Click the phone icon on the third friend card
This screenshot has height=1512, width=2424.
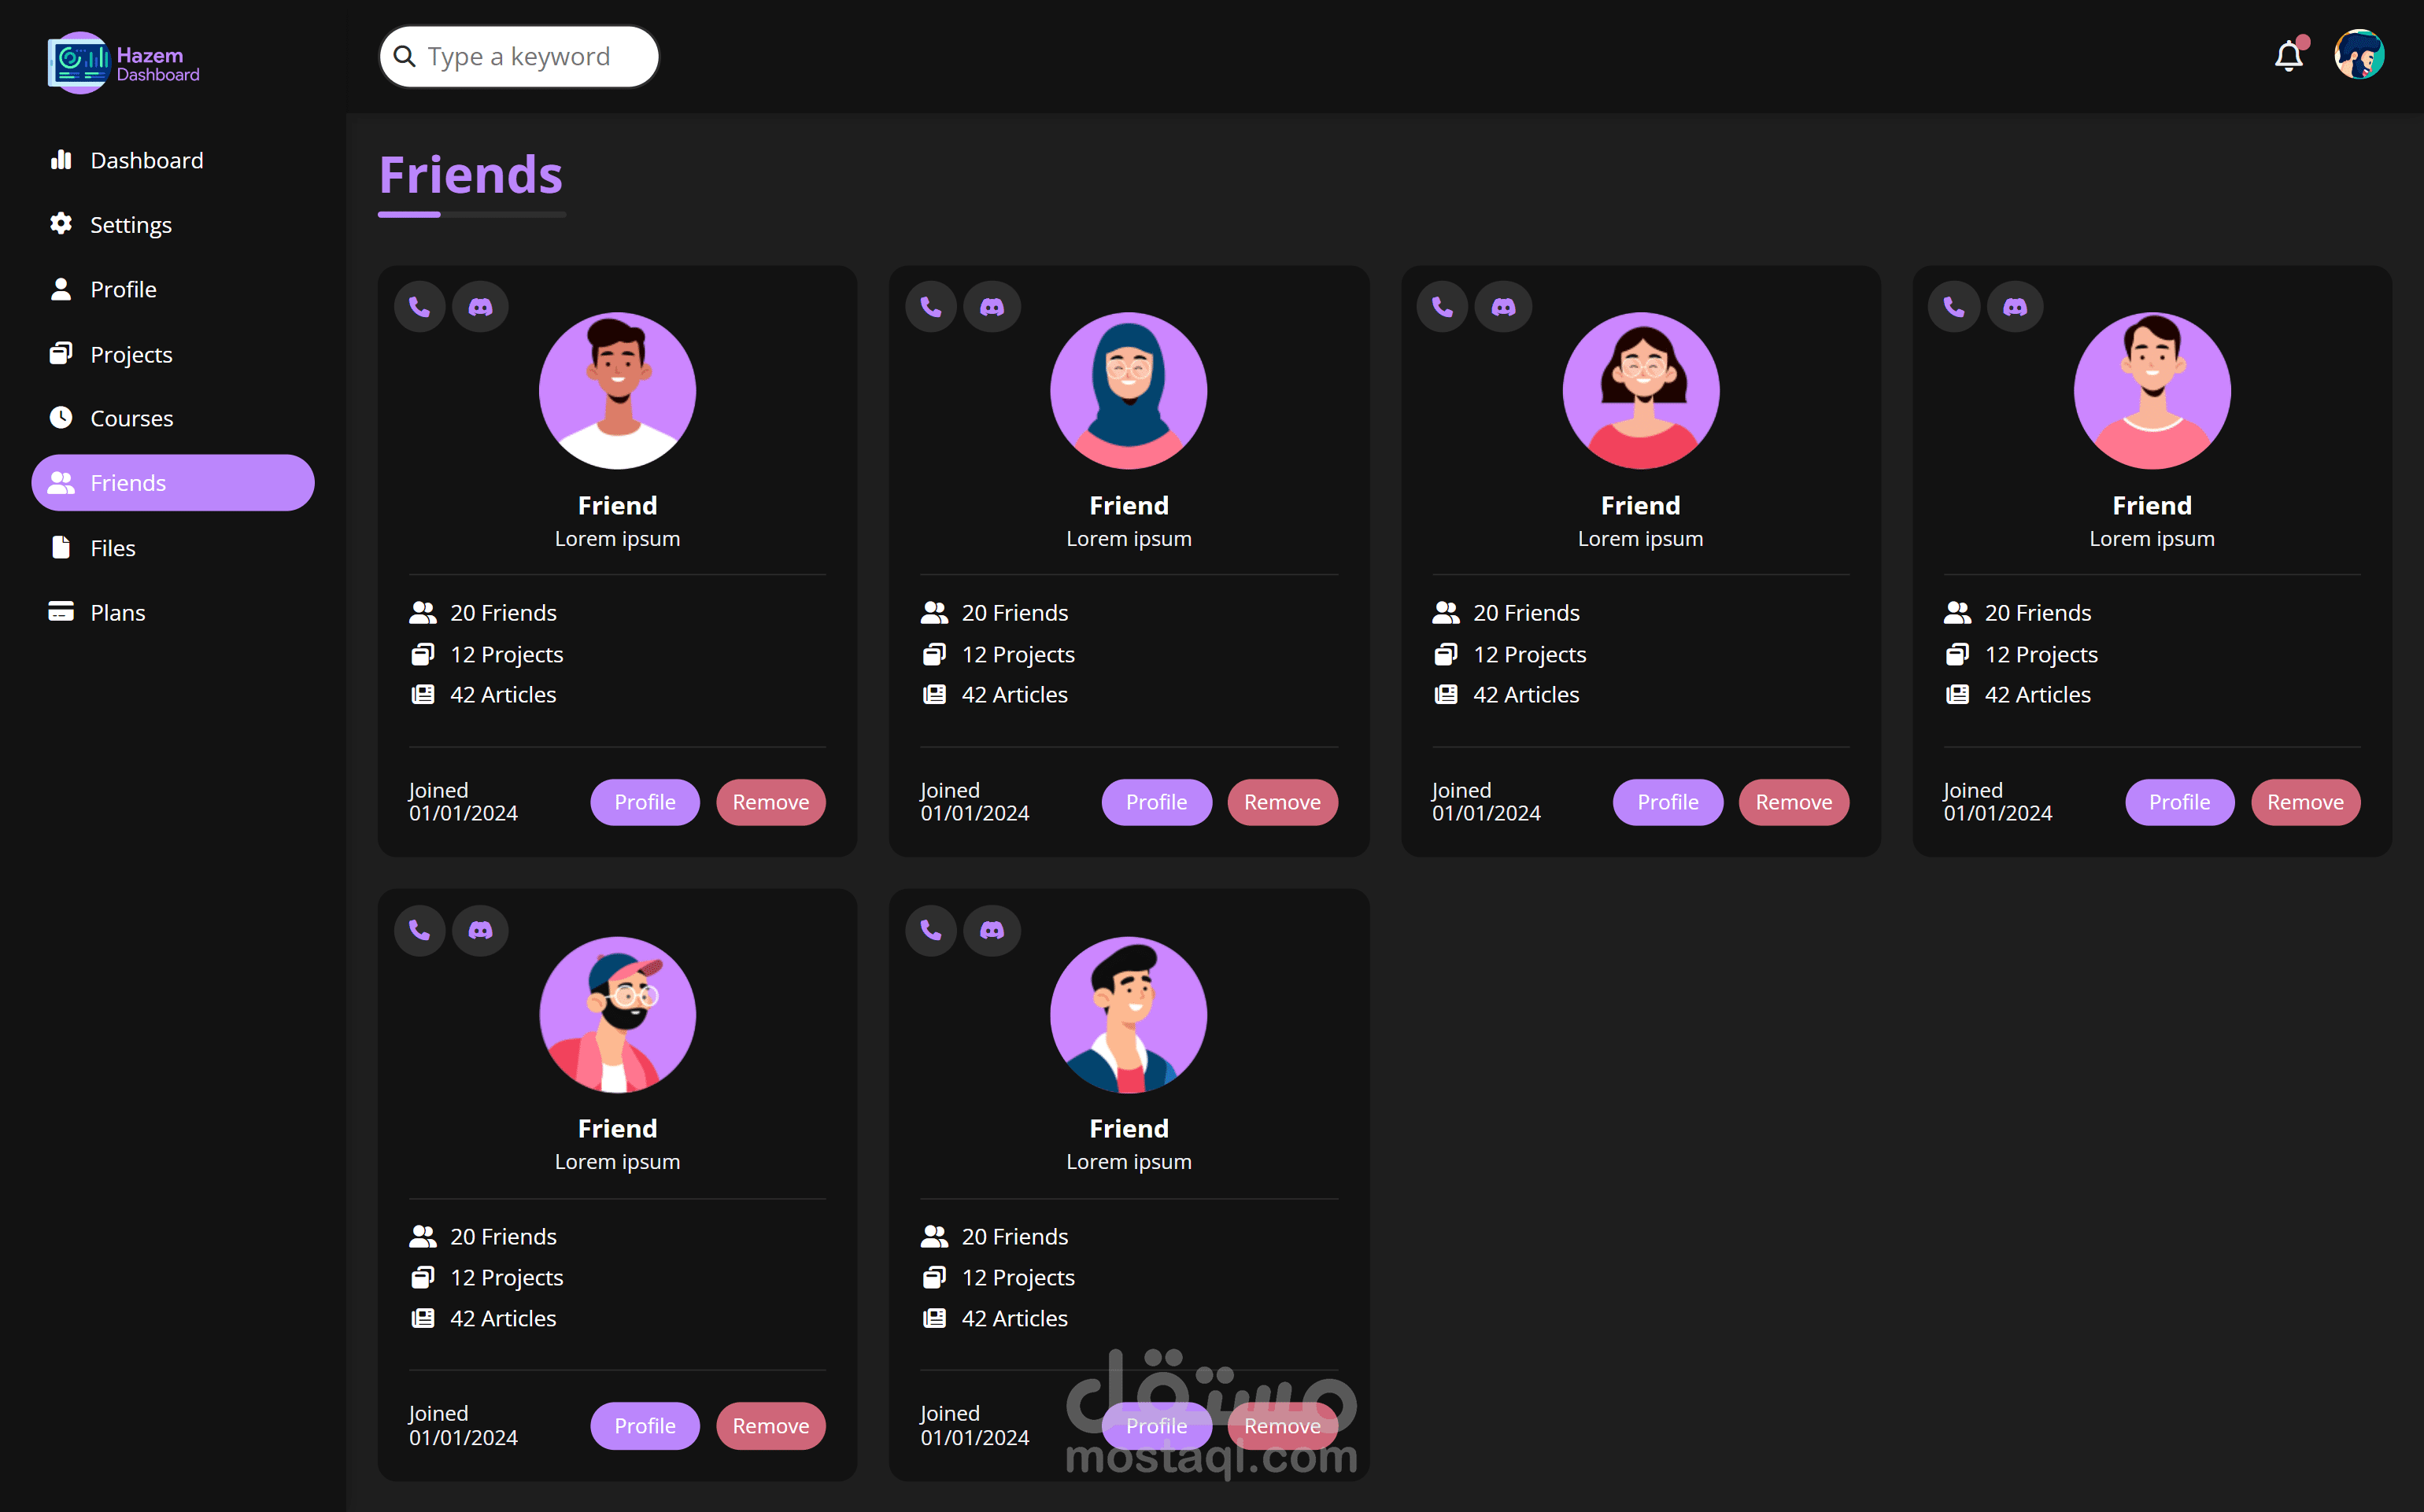click(x=1442, y=307)
